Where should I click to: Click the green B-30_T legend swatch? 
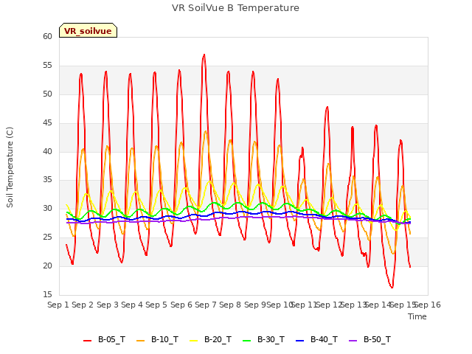point(246,341)
